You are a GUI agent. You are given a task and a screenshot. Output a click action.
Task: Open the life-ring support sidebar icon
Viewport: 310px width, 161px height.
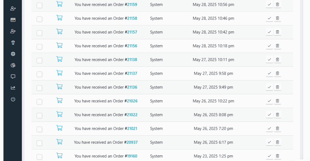(13, 54)
